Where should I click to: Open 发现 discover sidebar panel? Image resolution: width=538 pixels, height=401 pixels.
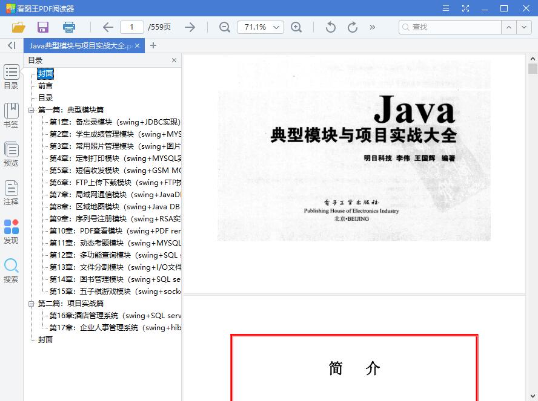click(x=11, y=232)
